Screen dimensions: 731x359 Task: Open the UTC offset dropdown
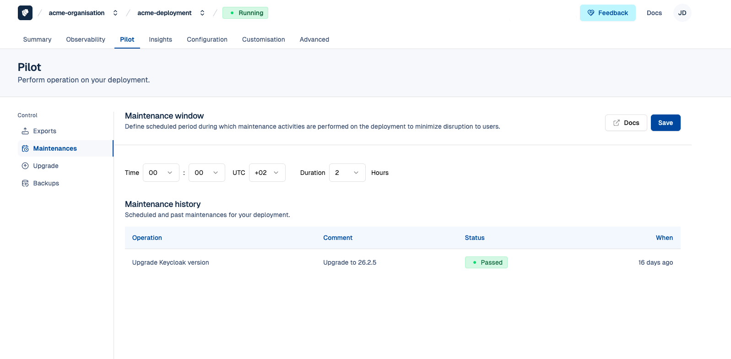(267, 173)
